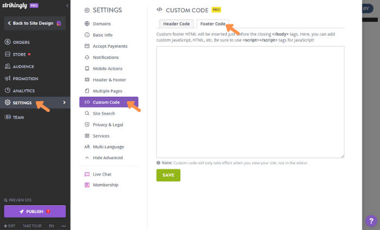Click the Take Tour link
Image resolution: width=380 pixels, height=230 pixels.
point(32,226)
